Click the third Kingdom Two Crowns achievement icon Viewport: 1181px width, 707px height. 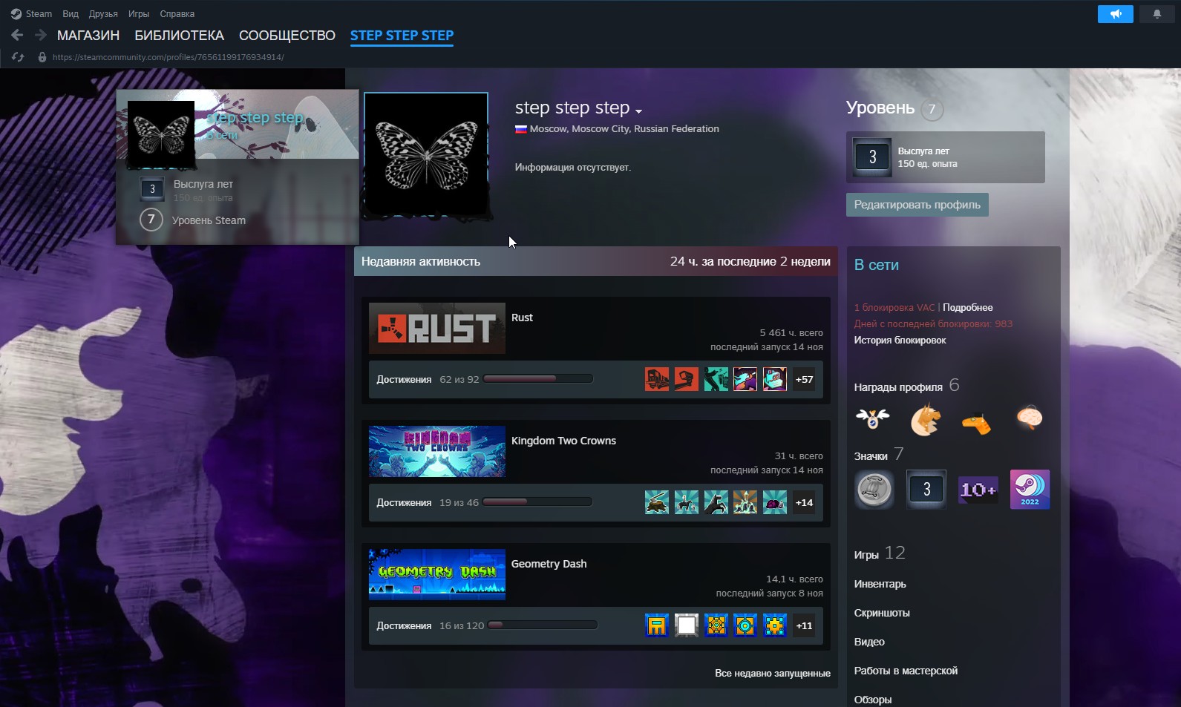click(716, 502)
